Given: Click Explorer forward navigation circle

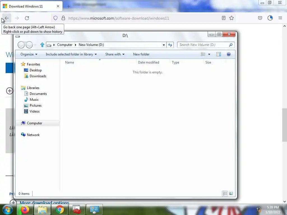Looking at the screenshot, I should tap(29, 45).
